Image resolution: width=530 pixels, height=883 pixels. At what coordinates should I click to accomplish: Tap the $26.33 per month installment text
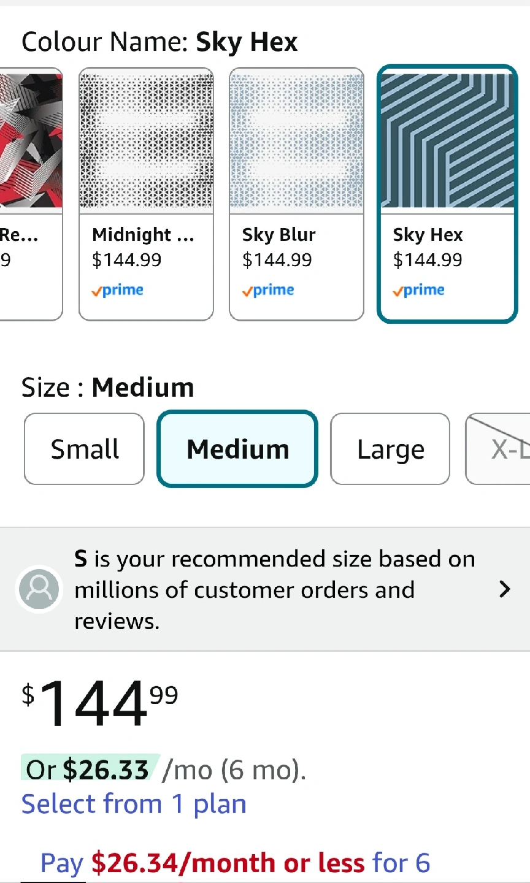(106, 770)
